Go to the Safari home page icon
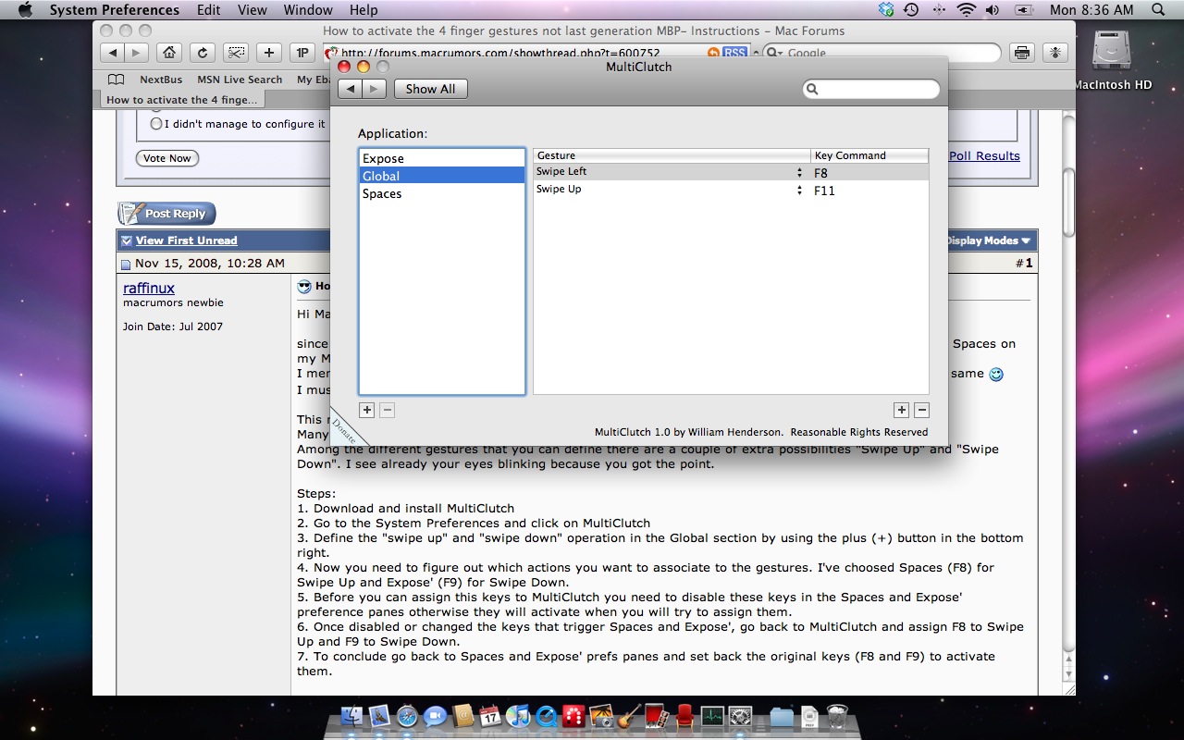Viewport: 1184px width, 740px height. point(168,53)
